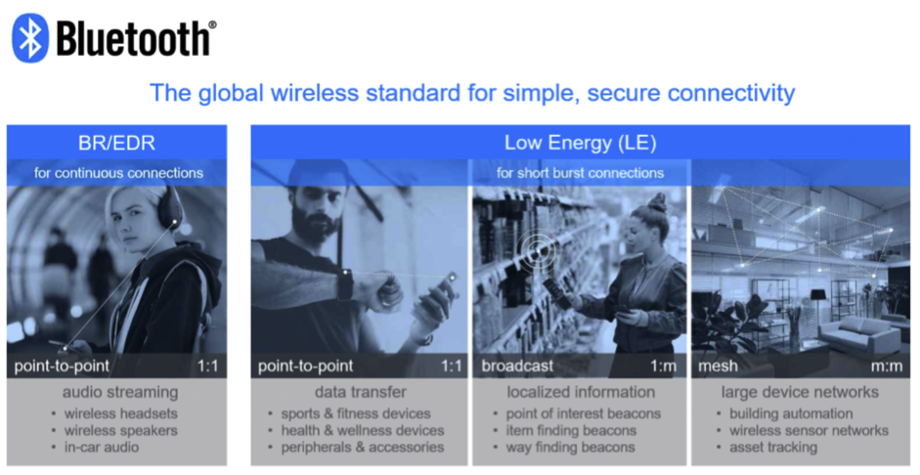Click the 'large device networks' heading
920x475 pixels.
(x=800, y=392)
